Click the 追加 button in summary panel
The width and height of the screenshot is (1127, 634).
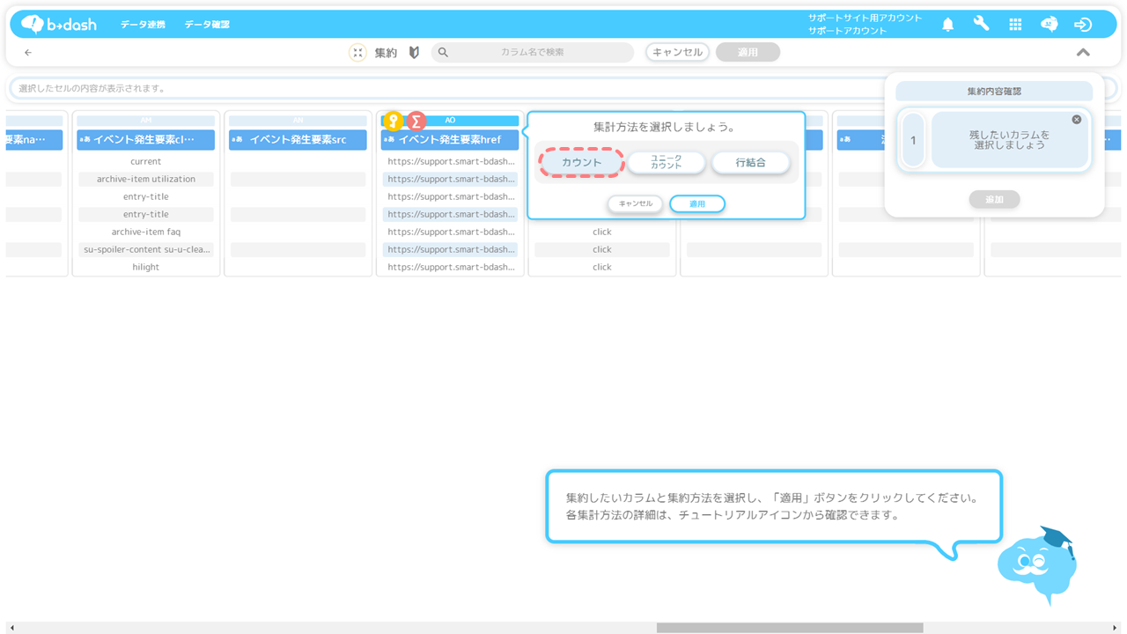point(994,200)
